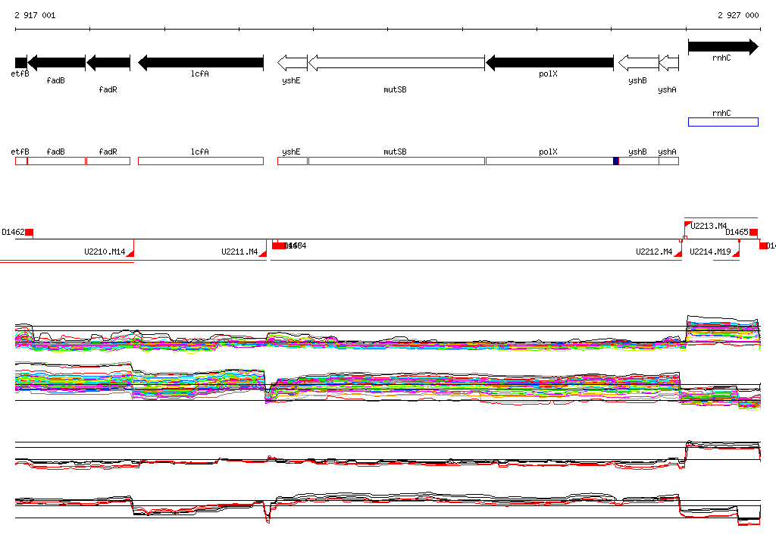Select the red flag marker at U2213.M4
776x541 pixels.
coord(687,225)
